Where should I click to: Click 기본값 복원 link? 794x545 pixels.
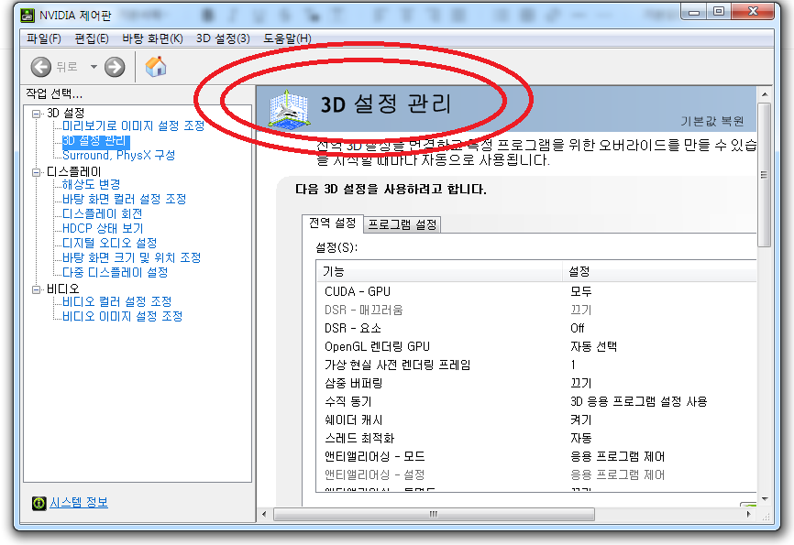coord(712,121)
